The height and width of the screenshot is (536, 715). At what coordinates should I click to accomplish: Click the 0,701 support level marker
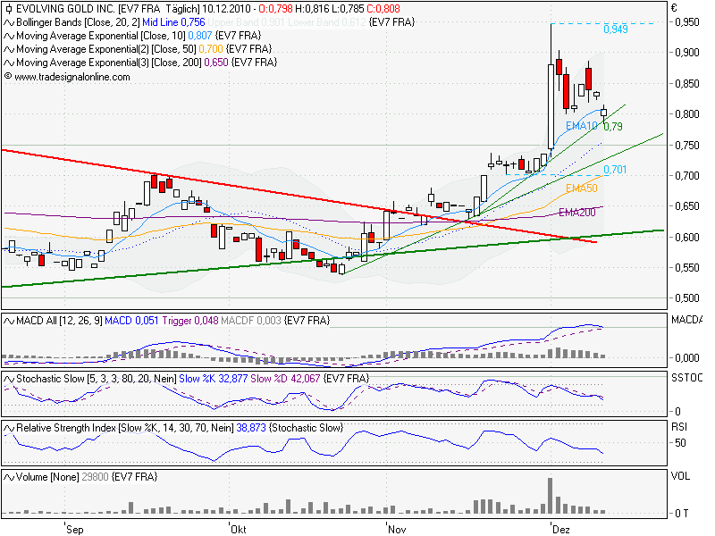click(x=614, y=169)
